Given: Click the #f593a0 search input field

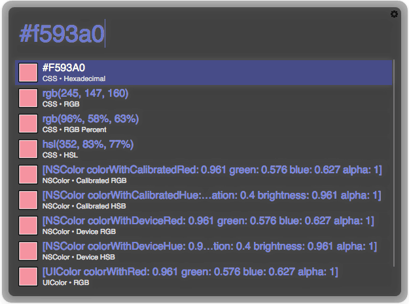Looking at the screenshot, I should [x=204, y=34].
